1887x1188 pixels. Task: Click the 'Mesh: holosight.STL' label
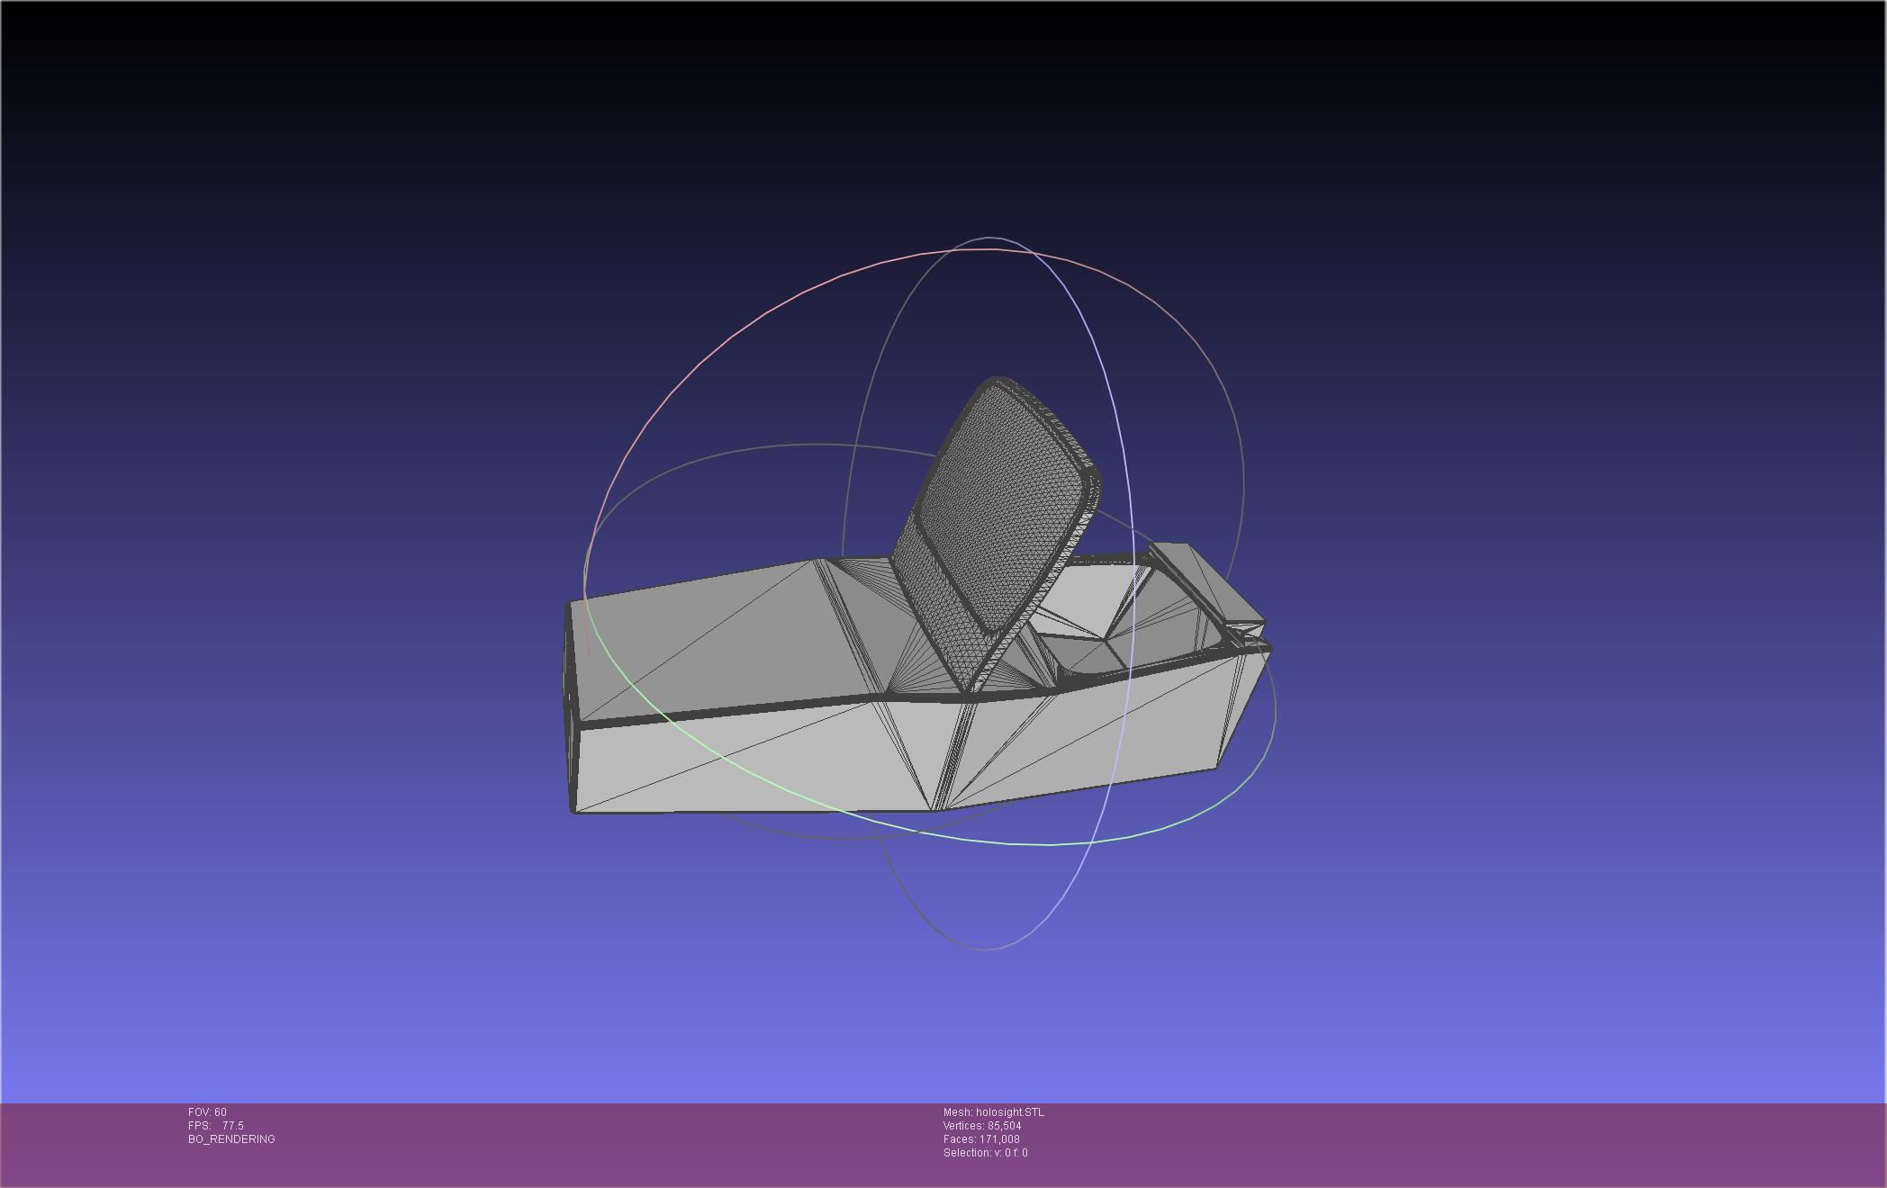(993, 1112)
